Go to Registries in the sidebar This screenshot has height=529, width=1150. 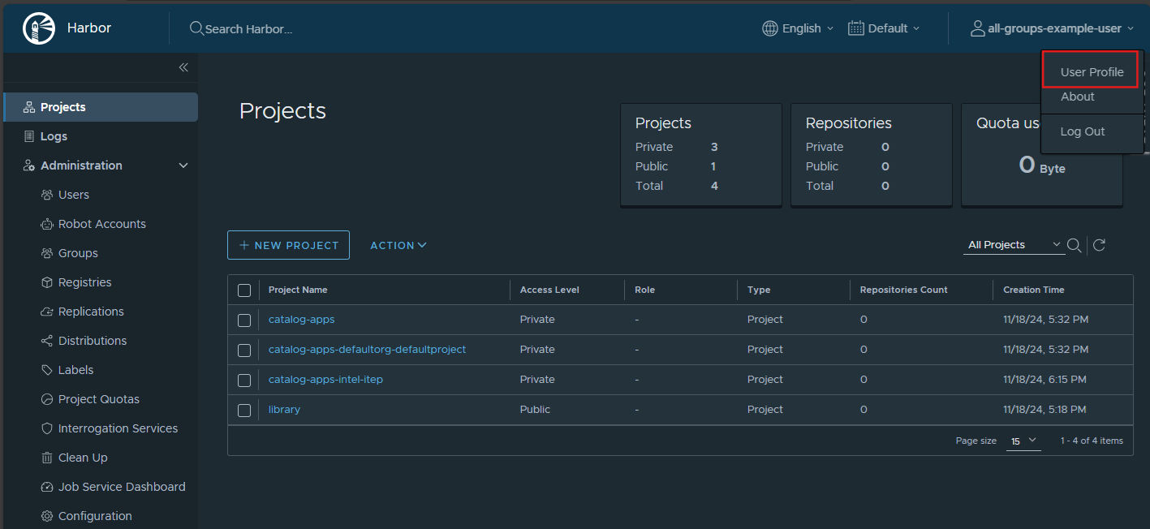pos(84,282)
